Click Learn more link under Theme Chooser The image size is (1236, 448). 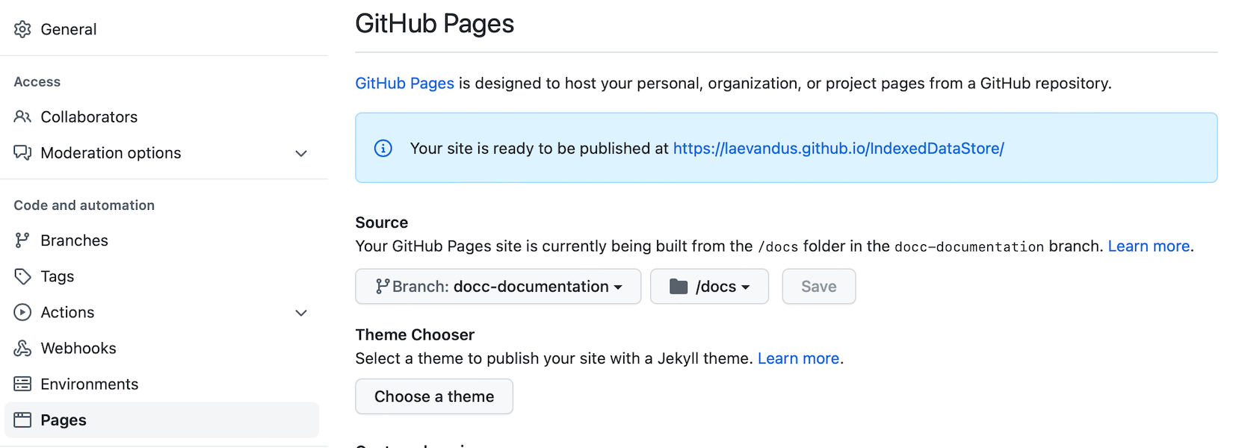pos(798,358)
